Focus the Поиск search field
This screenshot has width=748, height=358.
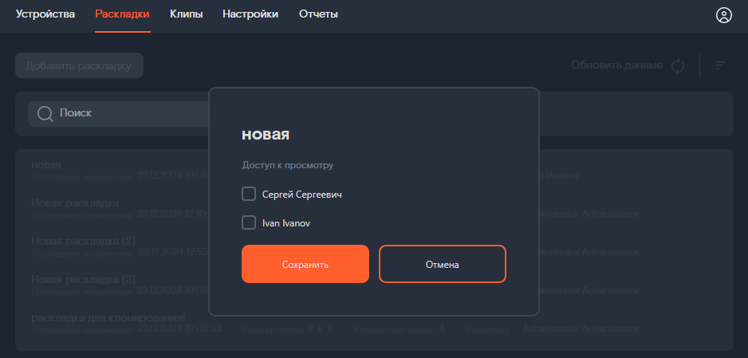coord(118,113)
